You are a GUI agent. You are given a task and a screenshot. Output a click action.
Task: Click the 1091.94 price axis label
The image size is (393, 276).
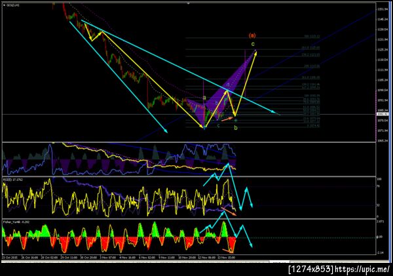tap(383, 100)
